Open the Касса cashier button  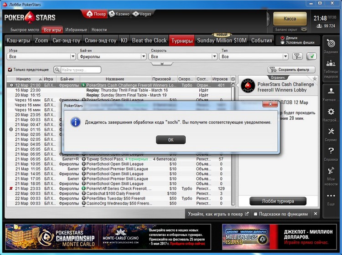(290, 19)
